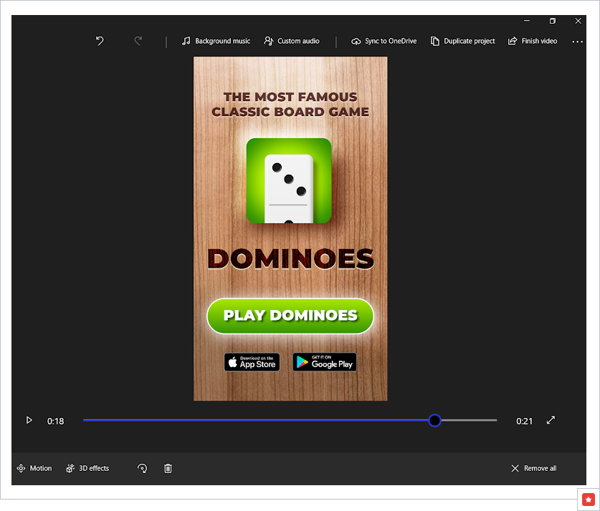Image resolution: width=600 pixels, height=511 pixels.
Task: Click the Redo arrow icon
Action: (x=138, y=42)
